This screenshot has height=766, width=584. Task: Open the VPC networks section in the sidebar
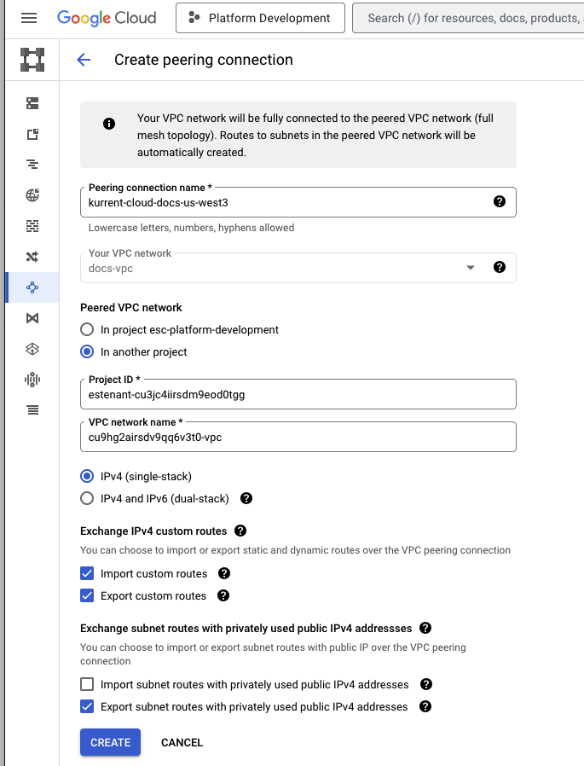click(x=32, y=102)
